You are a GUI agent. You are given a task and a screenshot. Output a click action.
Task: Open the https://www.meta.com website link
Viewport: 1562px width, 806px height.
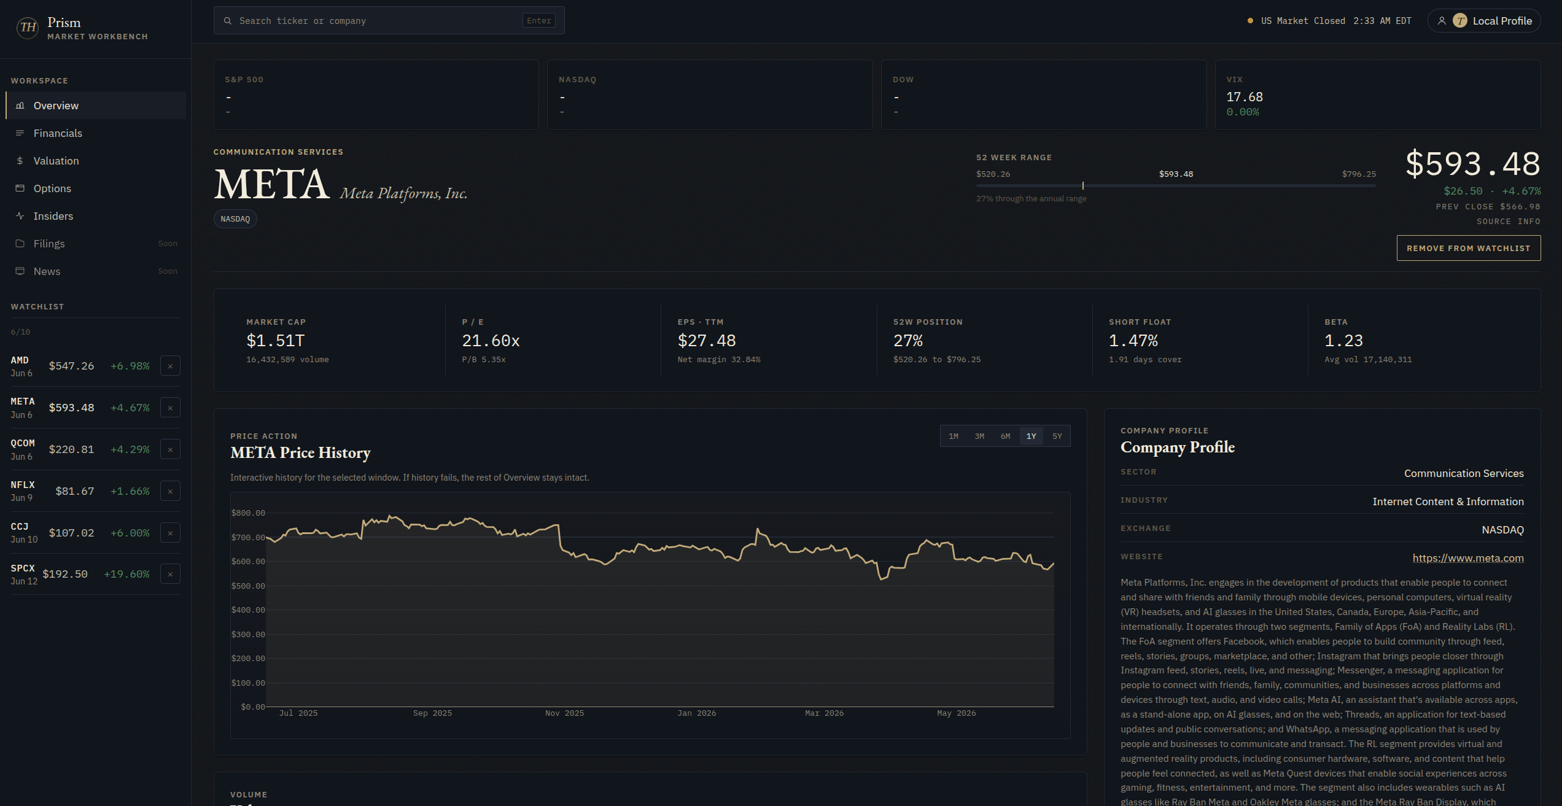[x=1468, y=558]
